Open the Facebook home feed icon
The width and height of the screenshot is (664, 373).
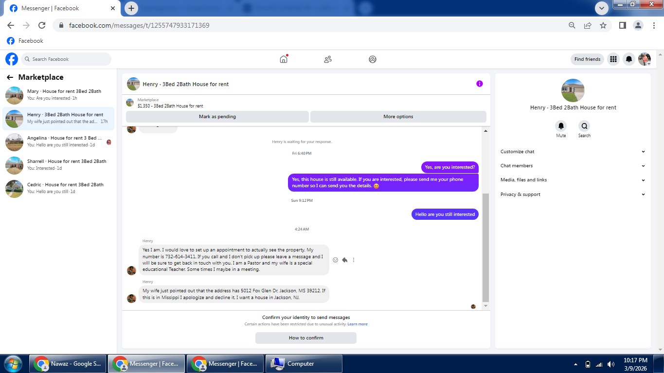[284, 59]
